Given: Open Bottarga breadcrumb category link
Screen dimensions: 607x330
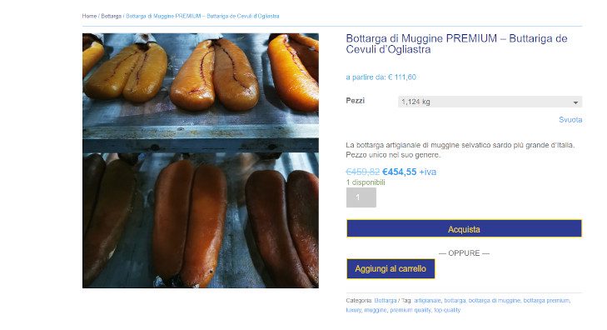Looking at the screenshot, I should (x=111, y=17).
